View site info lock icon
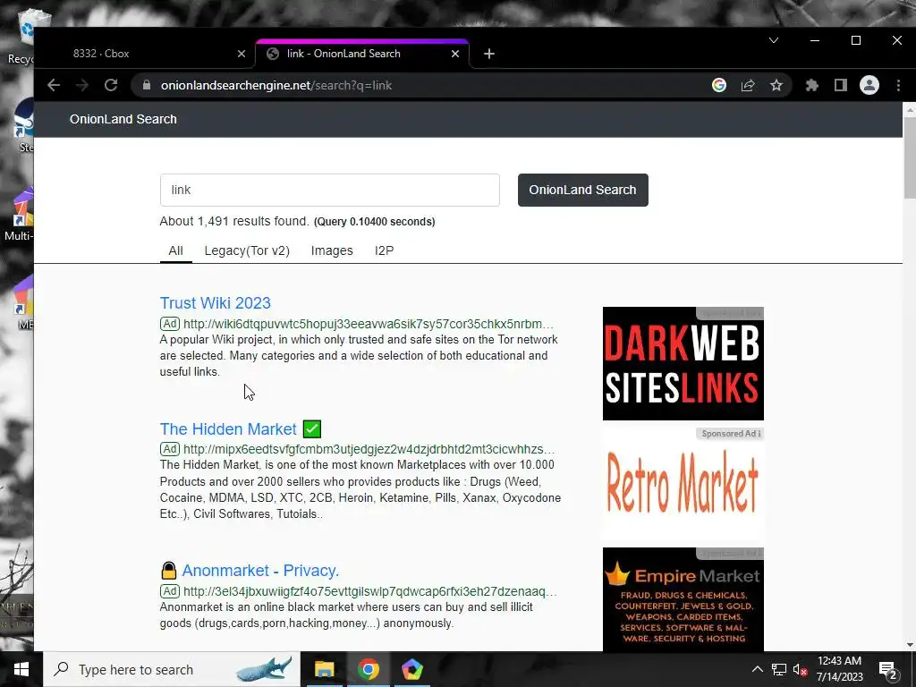Screen dimensions: 916x687 (147, 85)
